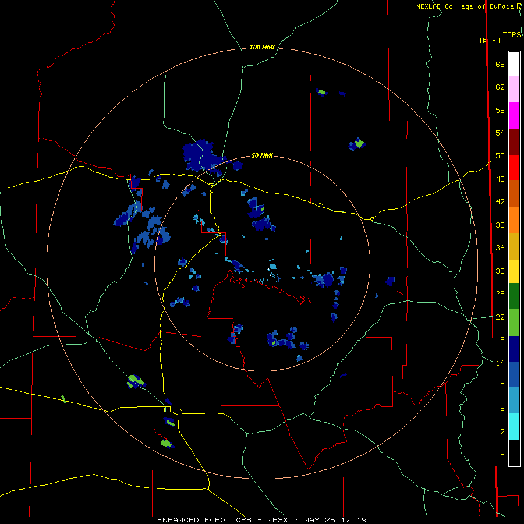Viewport: 524px width, 524px height.
Task: Click legend value 2
Action: point(502,432)
